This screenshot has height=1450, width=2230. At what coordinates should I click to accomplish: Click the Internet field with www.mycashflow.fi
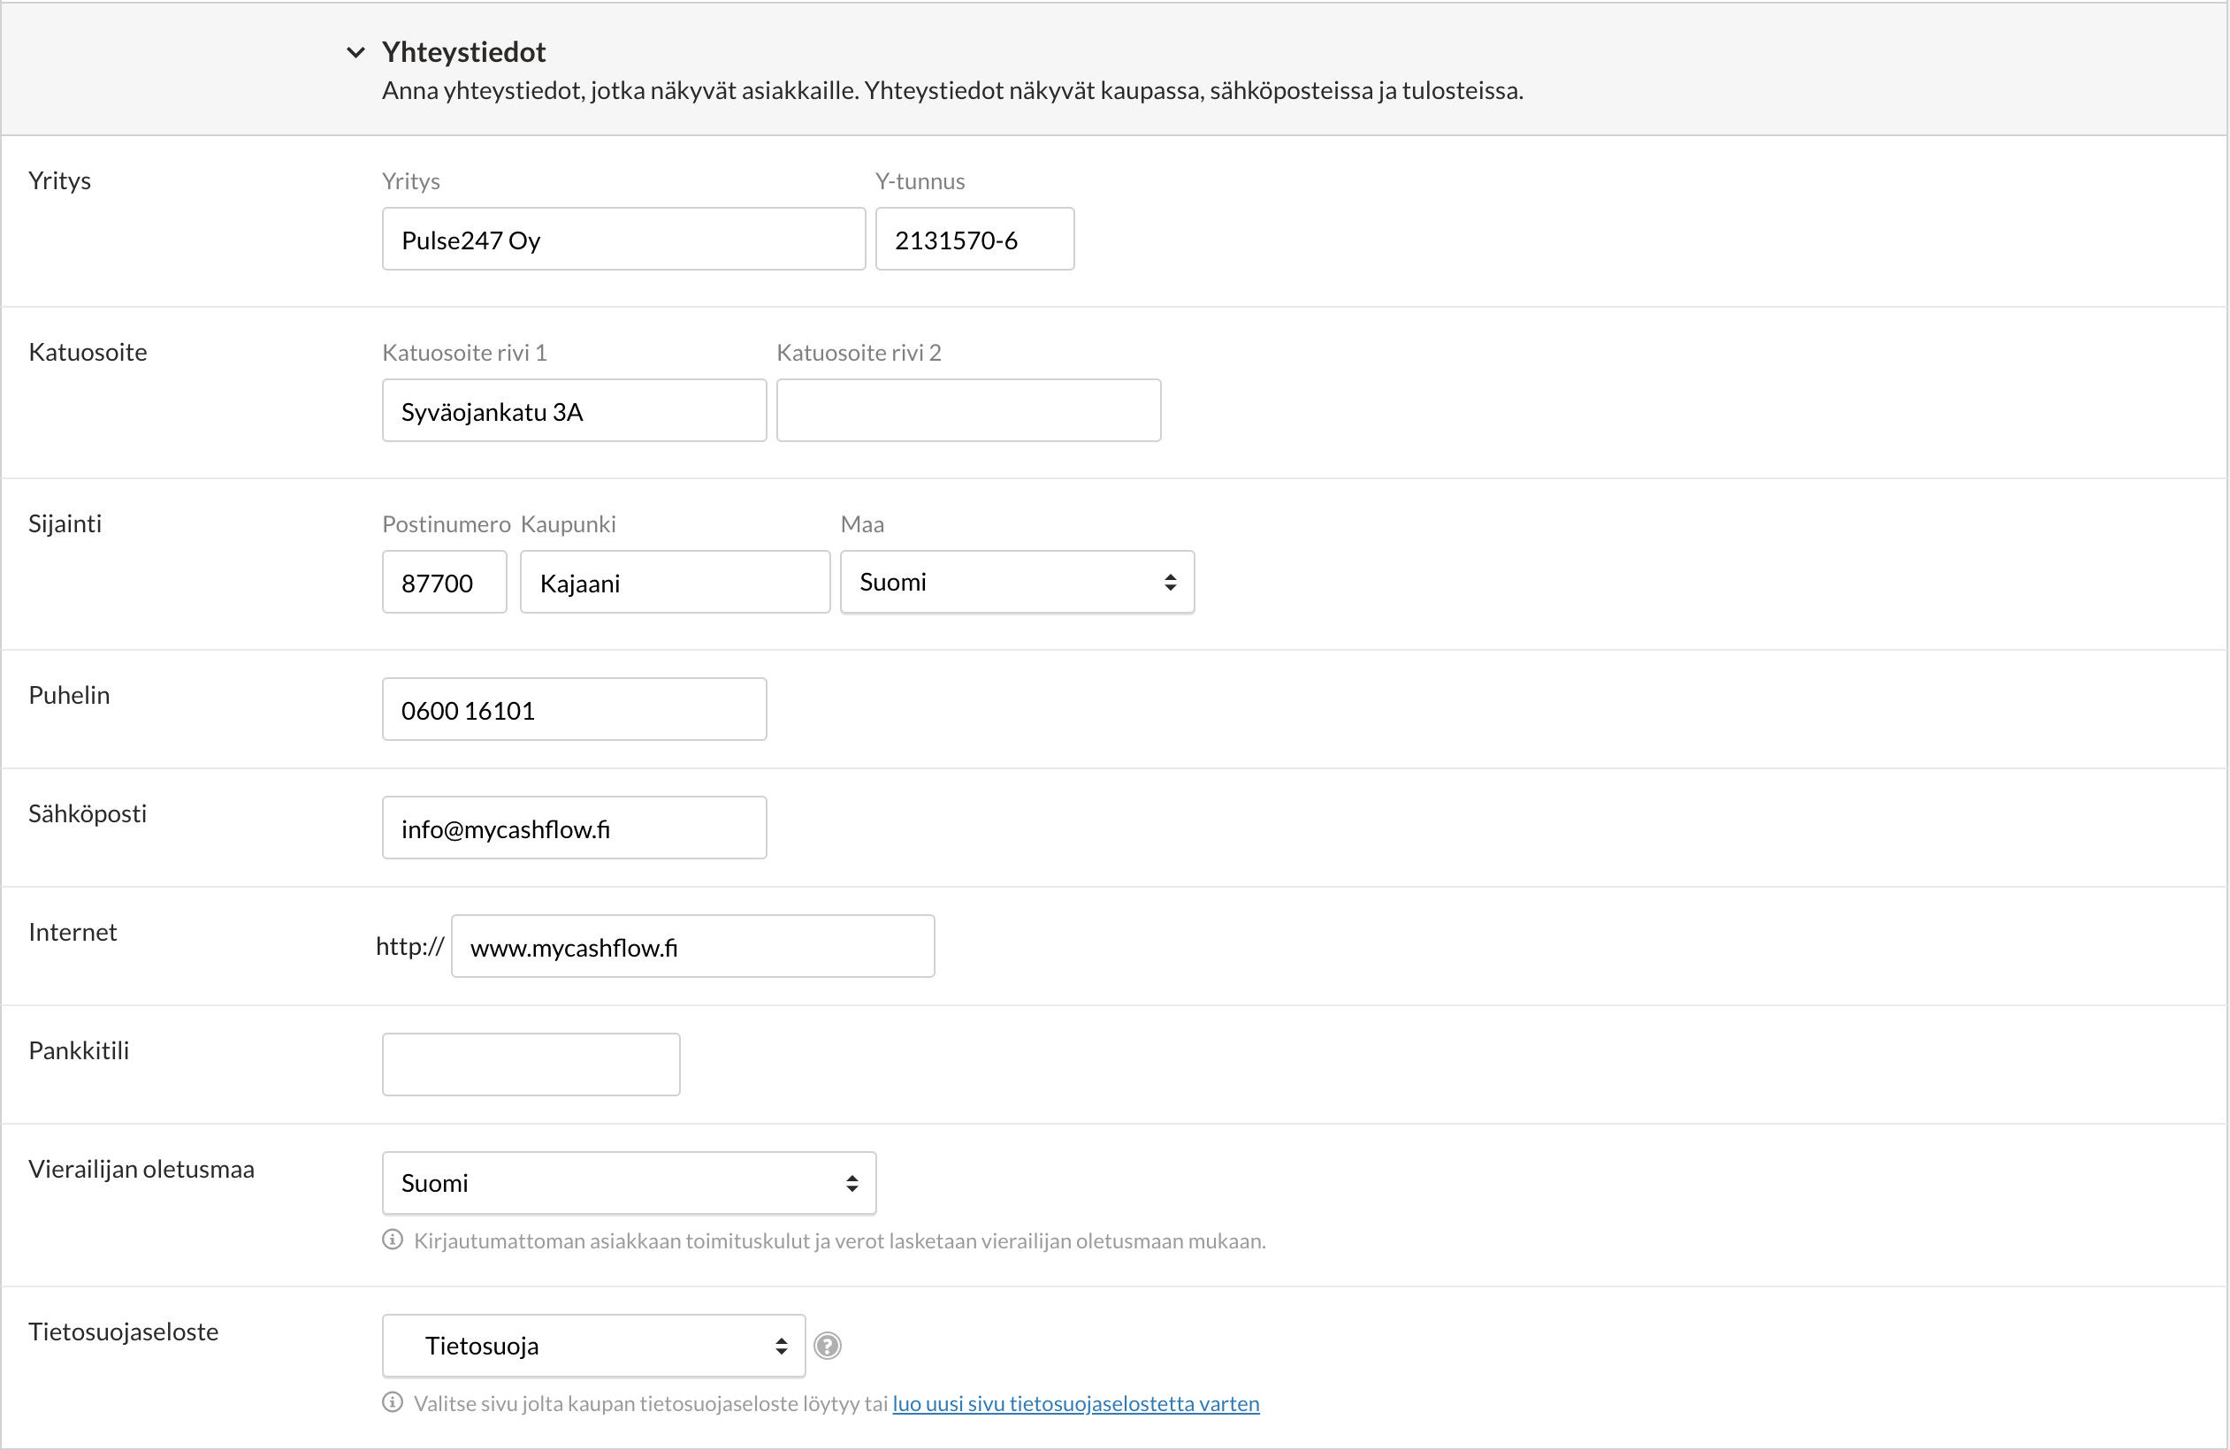692,946
